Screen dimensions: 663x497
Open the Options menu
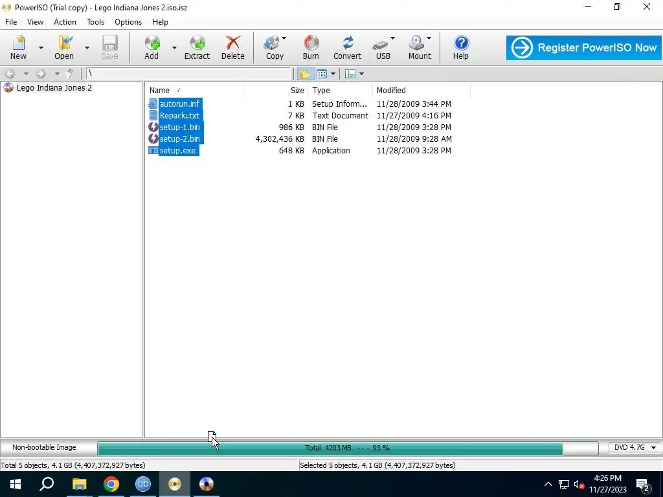click(128, 22)
